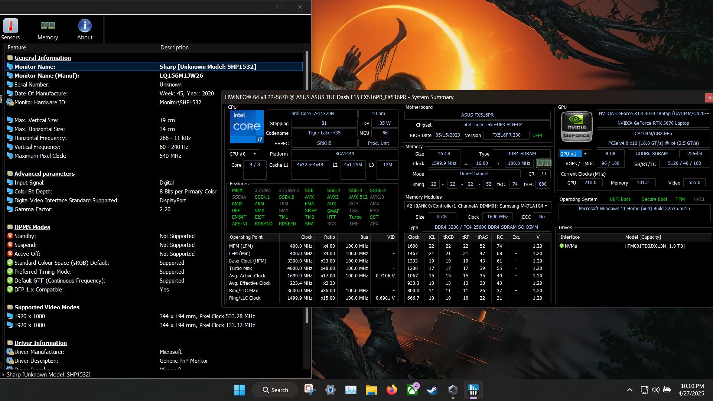Click the Maximum Pixel Clock row
The image size is (713, 401).
154,156
